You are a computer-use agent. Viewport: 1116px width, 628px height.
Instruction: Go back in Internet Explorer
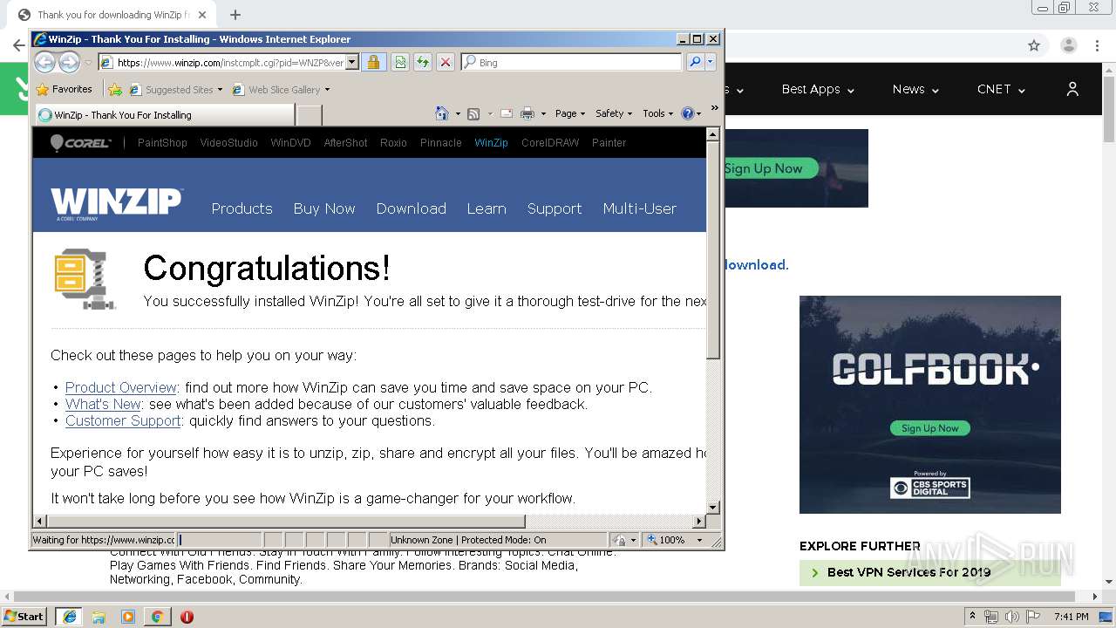[44, 62]
